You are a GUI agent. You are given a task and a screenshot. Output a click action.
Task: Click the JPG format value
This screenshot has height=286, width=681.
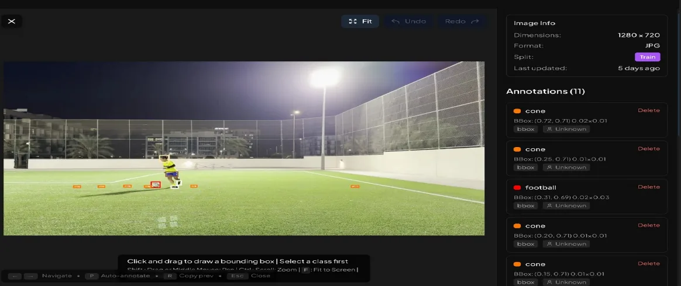click(652, 46)
